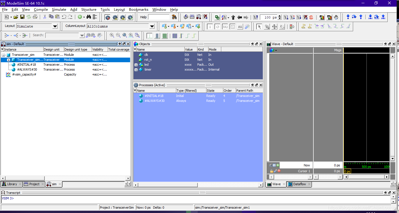The image size is (399, 213).
Task: Click the Cut scissors icon
Action: point(45,17)
